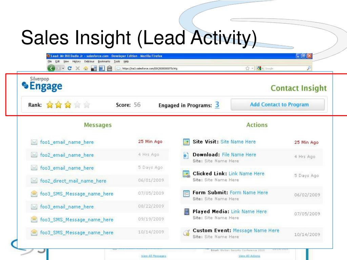
Task: Open the Tools menu
Action: 117,62
